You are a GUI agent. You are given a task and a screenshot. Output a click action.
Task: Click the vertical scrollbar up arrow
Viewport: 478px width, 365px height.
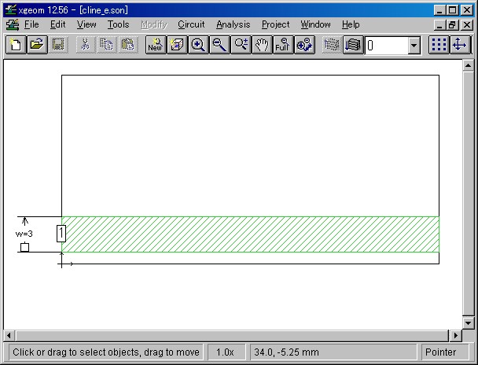468,65
